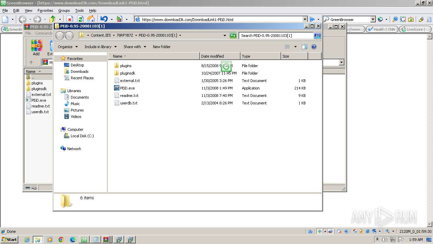Viewport: 433px width, 244px height.
Task: Open the GreenBrowser Groups menu
Action: pos(64,11)
